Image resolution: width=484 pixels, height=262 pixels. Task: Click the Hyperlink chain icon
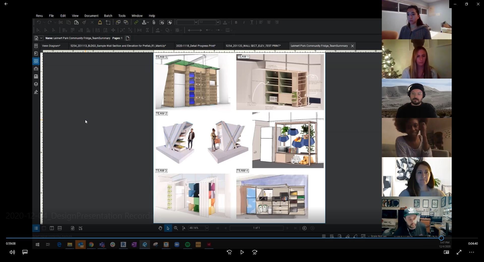tap(136, 22)
